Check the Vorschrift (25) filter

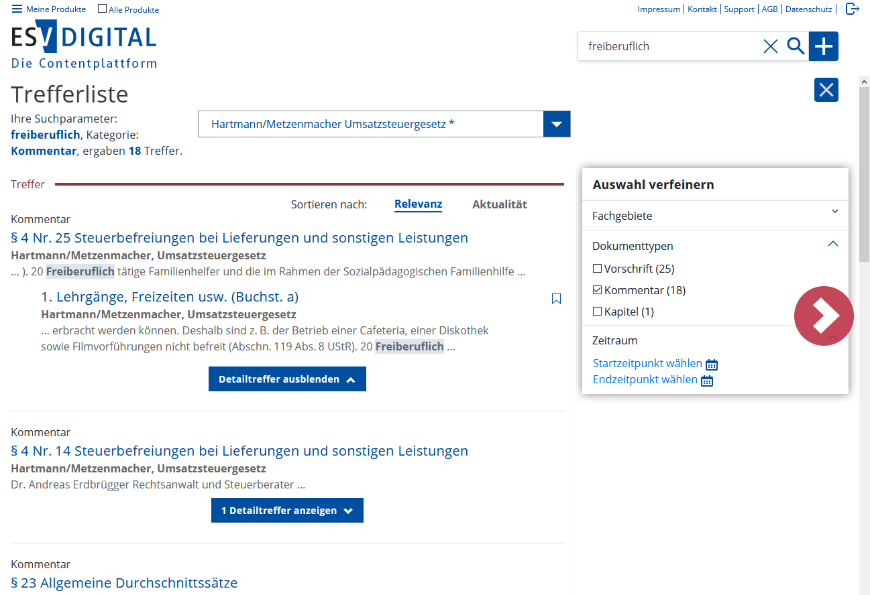point(597,269)
